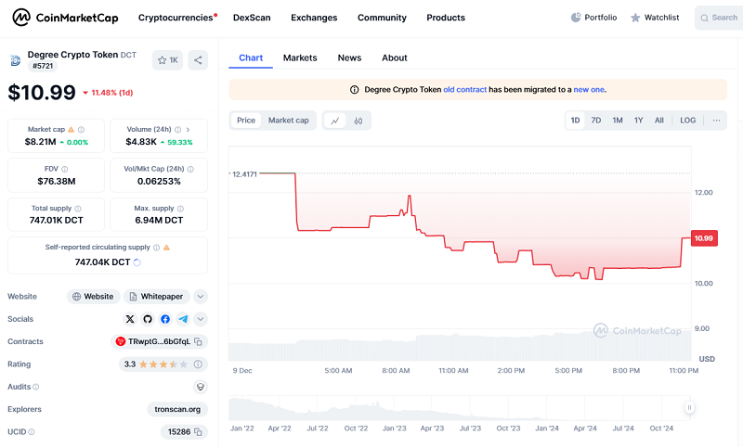This screenshot has height=447, width=743.
Task: Expand more socials chevron
Action: click(x=201, y=319)
